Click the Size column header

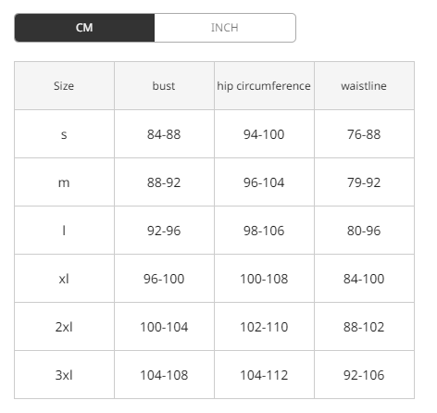point(64,86)
